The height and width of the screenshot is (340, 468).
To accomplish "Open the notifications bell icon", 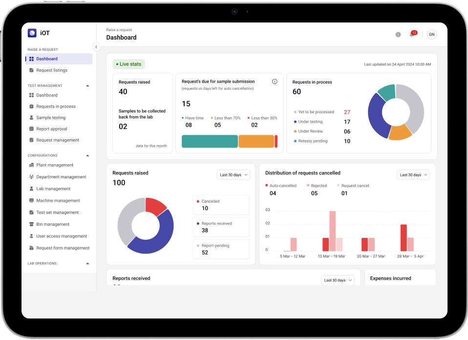I will pos(412,35).
